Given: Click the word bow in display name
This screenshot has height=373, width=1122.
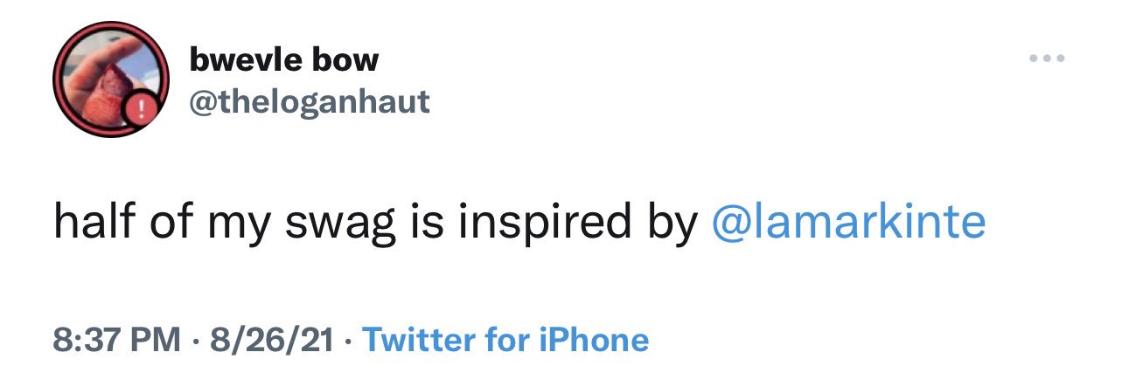Looking at the screenshot, I should [345, 59].
